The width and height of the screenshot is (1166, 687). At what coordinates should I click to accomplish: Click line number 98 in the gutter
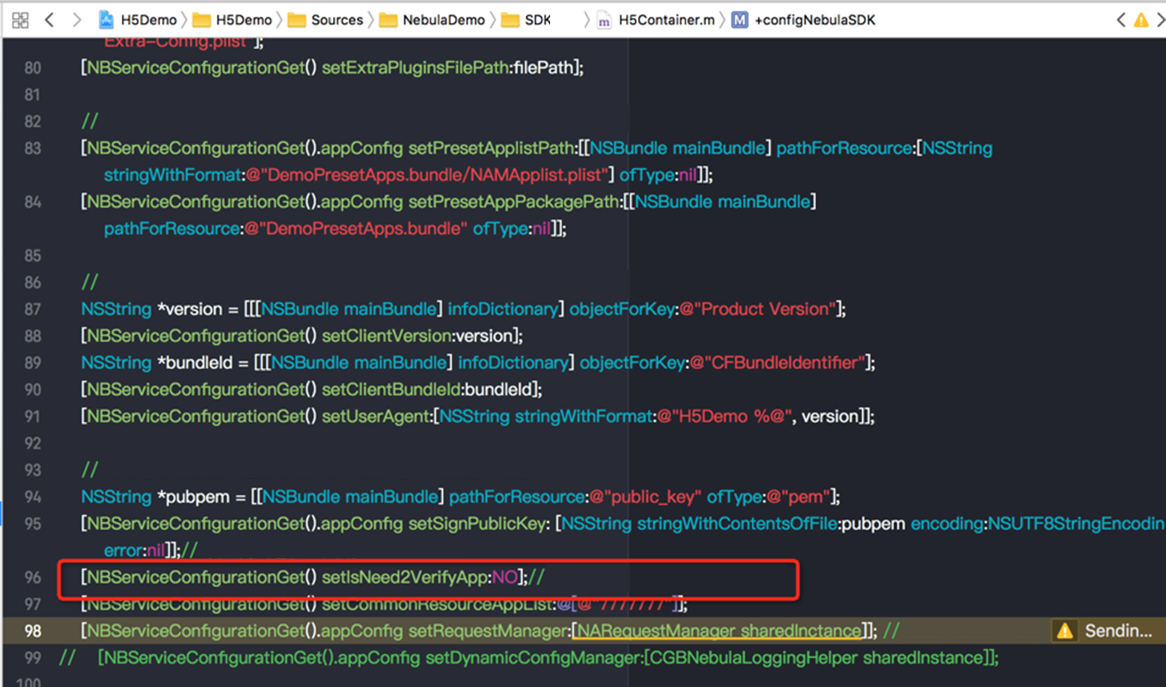point(33,631)
